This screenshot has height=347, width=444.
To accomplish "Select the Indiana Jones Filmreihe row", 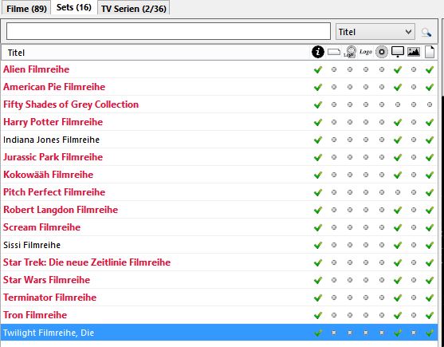I will point(219,140).
